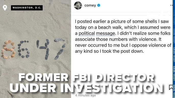Select the WASHINGTON, D.C. location label
The width and height of the screenshot is (175, 98).
coord(27,8)
